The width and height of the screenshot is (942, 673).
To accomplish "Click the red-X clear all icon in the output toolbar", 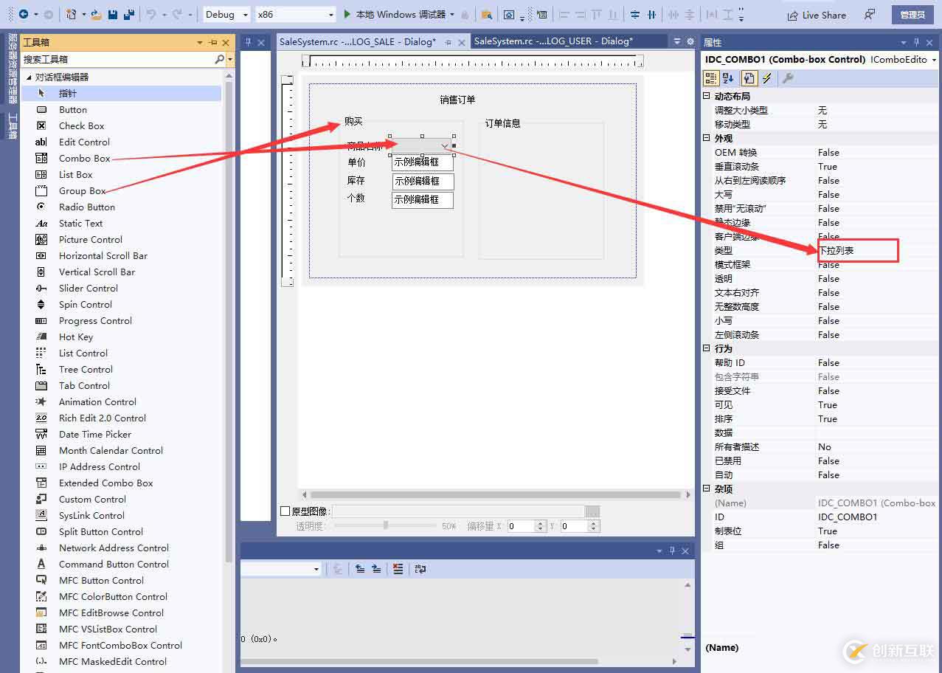I will point(398,569).
